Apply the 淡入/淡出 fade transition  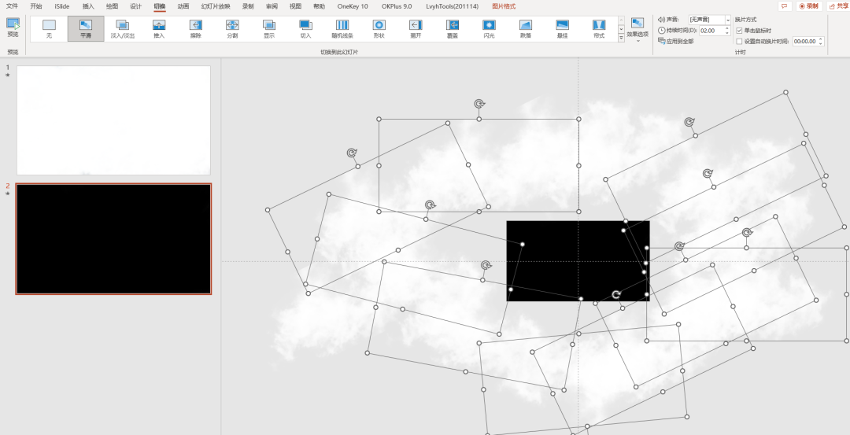point(123,28)
